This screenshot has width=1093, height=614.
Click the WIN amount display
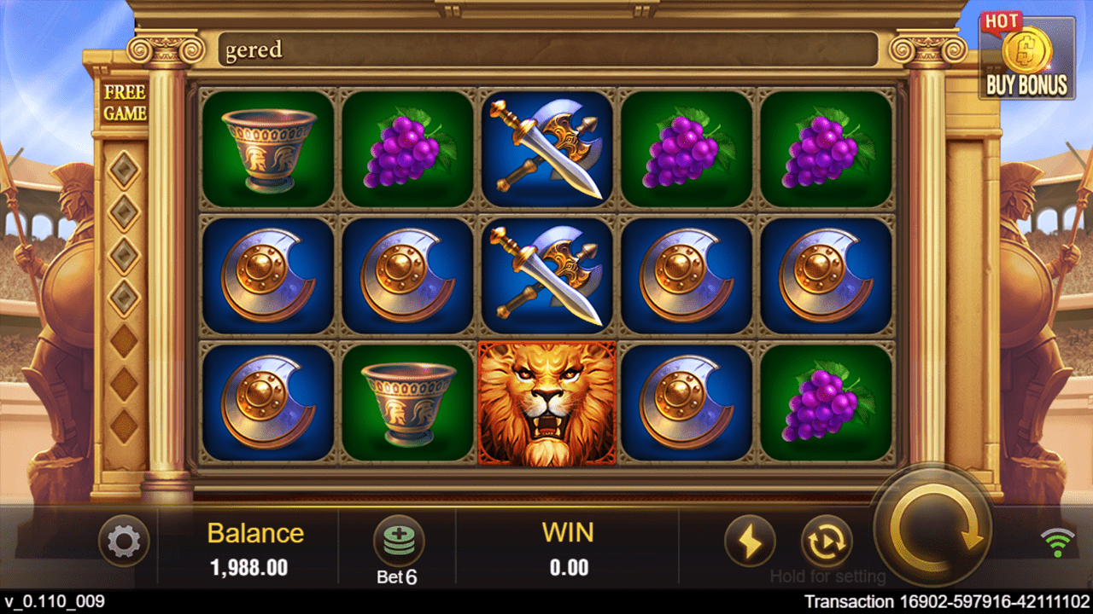568,567
